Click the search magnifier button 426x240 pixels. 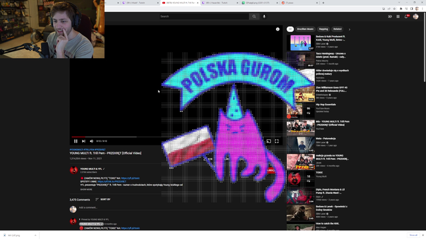[254, 17]
